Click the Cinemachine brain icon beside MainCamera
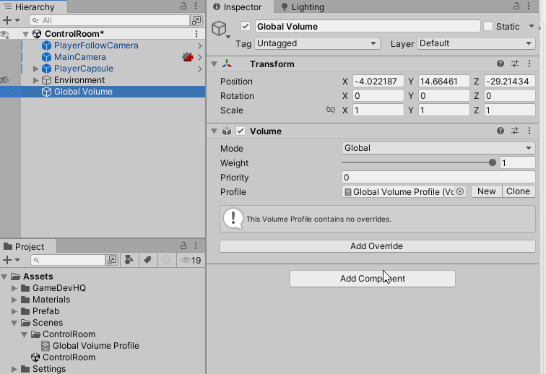 (188, 57)
